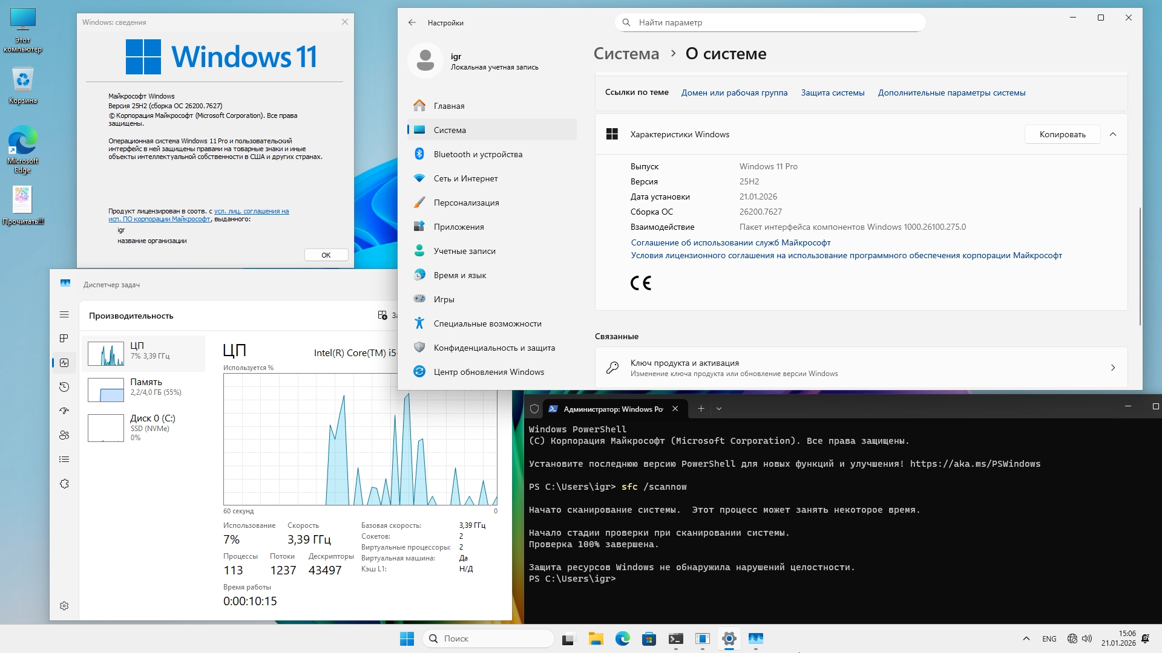This screenshot has height=653, width=1162.
Task: Open App history icon in Task Manager
Action: tap(64, 387)
